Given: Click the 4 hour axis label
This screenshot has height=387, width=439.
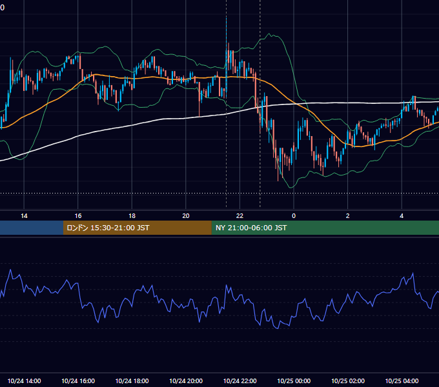Looking at the screenshot, I should tap(402, 216).
